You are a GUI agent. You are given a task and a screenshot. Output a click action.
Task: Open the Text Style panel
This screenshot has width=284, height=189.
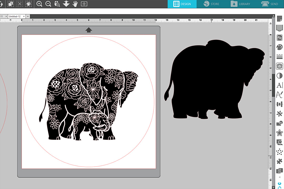click(279, 85)
